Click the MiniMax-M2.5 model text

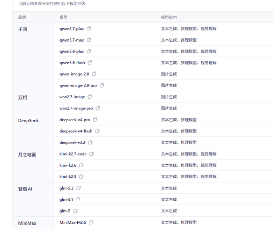pyautogui.click(x=73, y=222)
